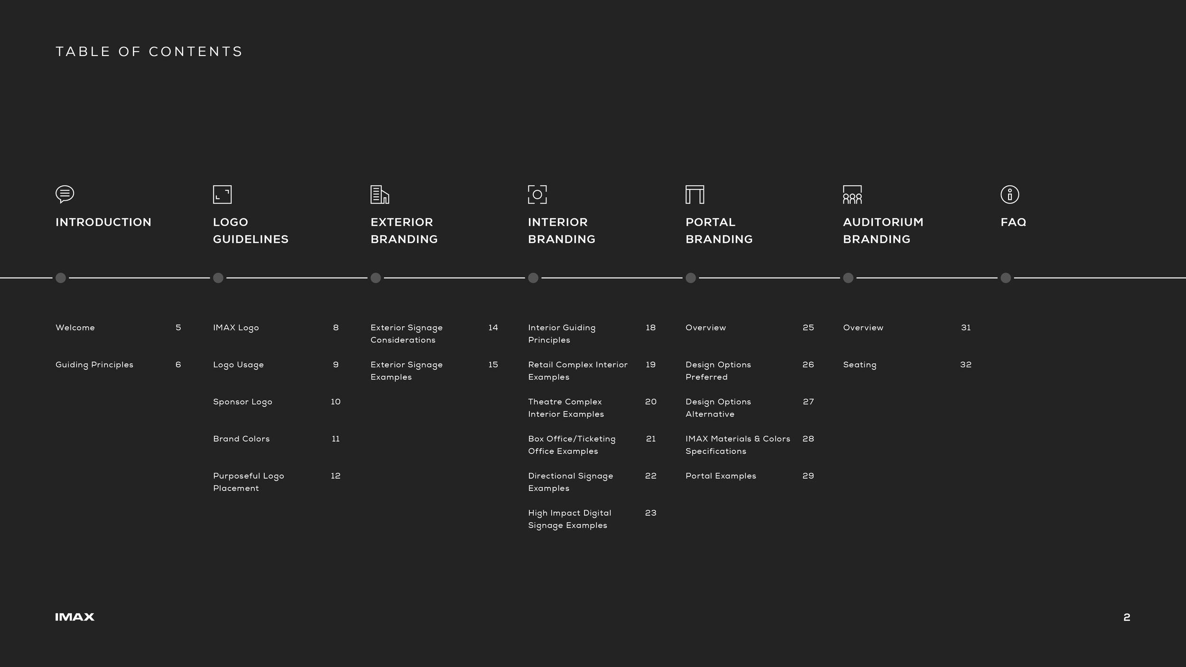The width and height of the screenshot is (1186, 667).
Task: Go to Exterior Signage Considerations
Action: pyautogui.click(x=407, y=334)
